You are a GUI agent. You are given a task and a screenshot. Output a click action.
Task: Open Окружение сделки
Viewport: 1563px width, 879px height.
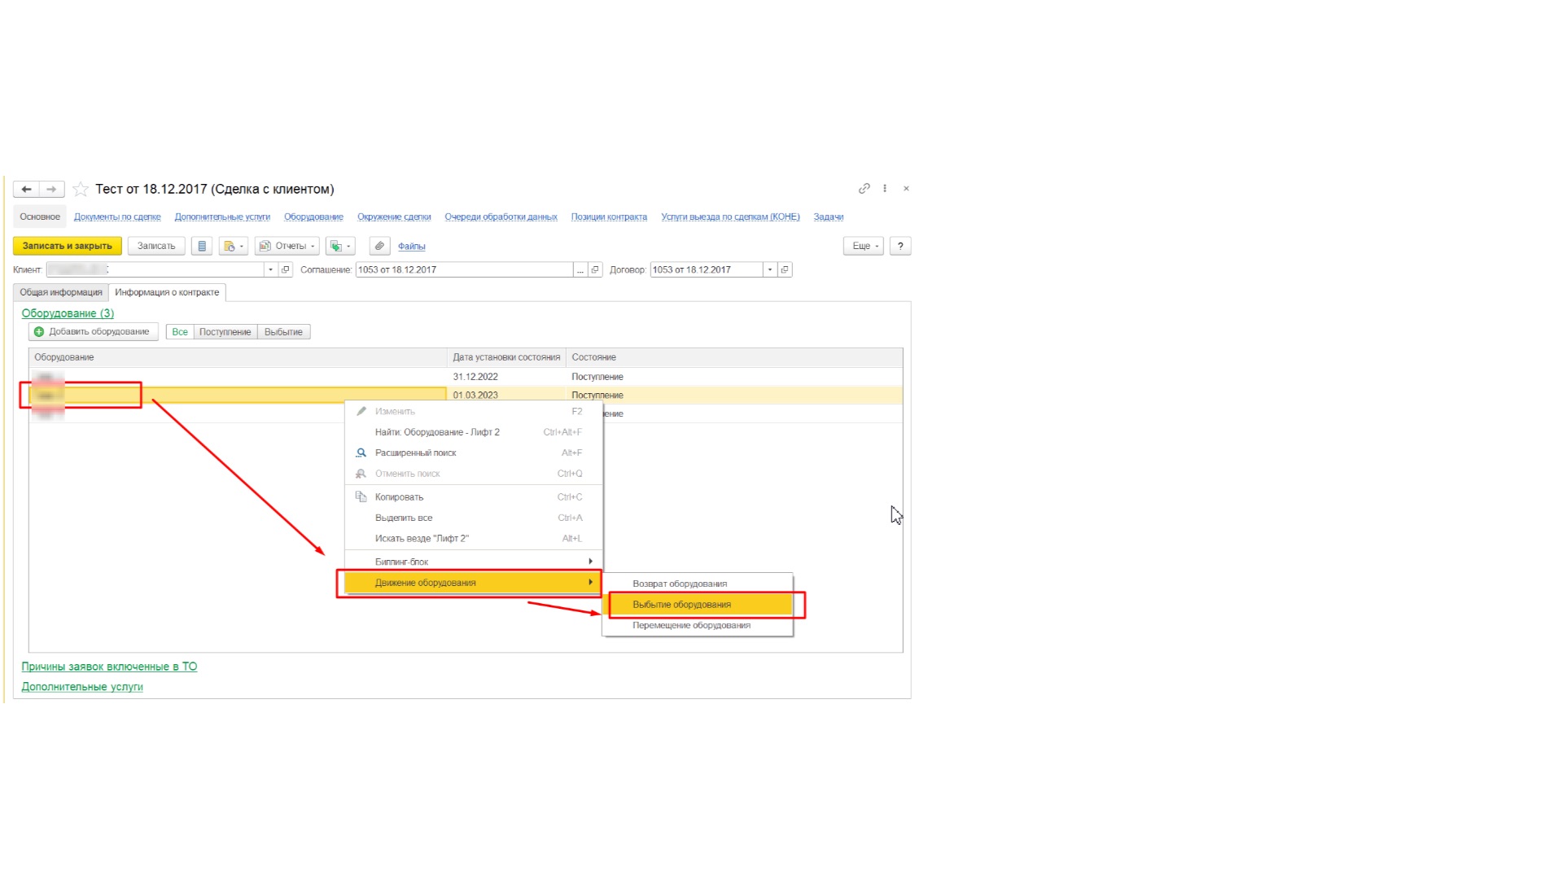(394, 217)
